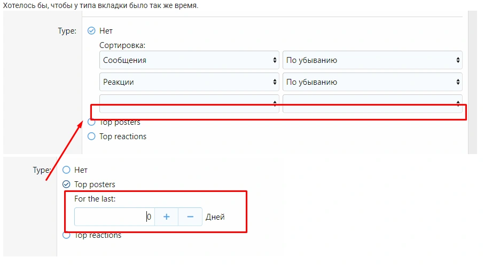Click the Сортировка label
The height and width of the screenshot is (265, 484).
pyautogui.click(x=122, y=46)
